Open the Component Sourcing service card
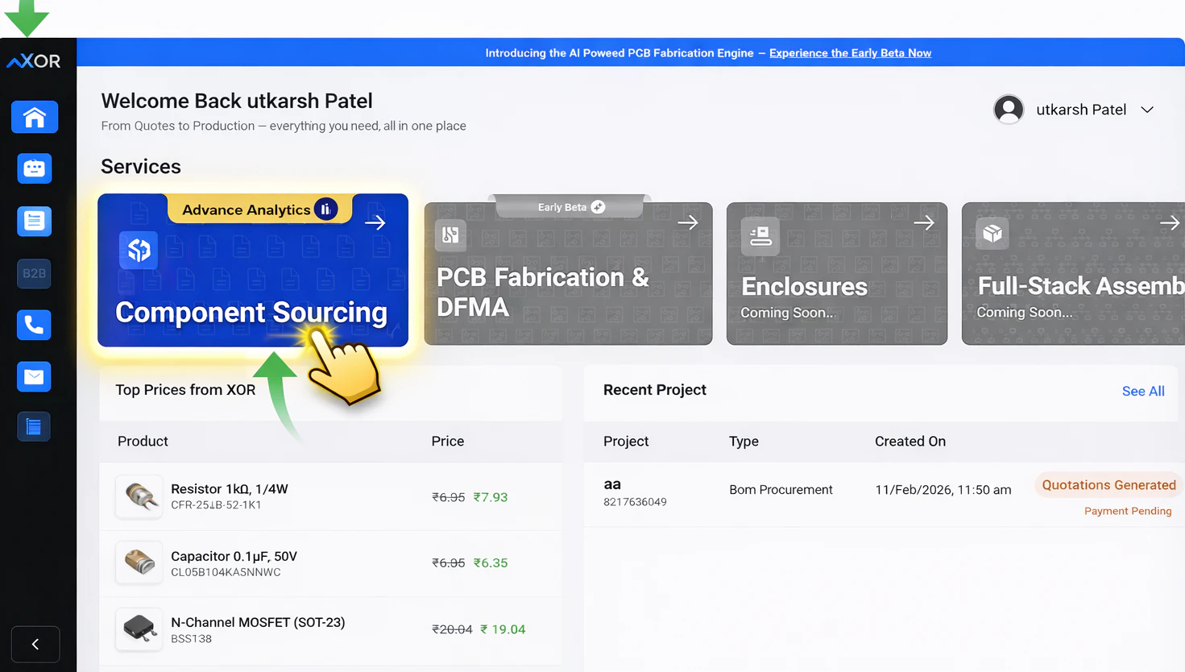The image size is (1185, 672). (253, 270)
